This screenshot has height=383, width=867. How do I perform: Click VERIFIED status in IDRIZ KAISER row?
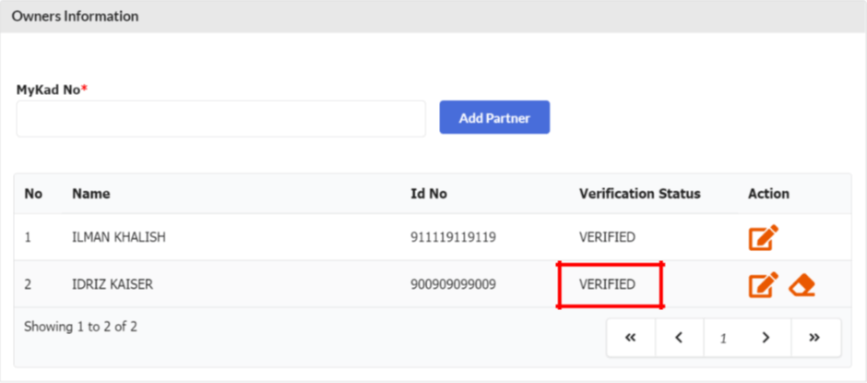coord(607,284)
